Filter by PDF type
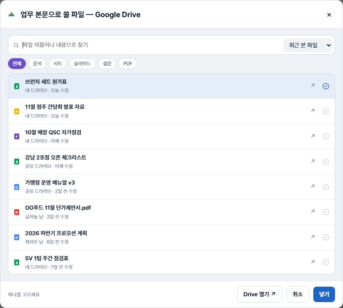The height and width of the screenshot is (308, 343). tap(128, 64)
